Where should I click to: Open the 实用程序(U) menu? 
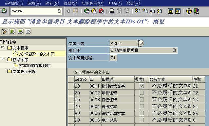(92, 3)
